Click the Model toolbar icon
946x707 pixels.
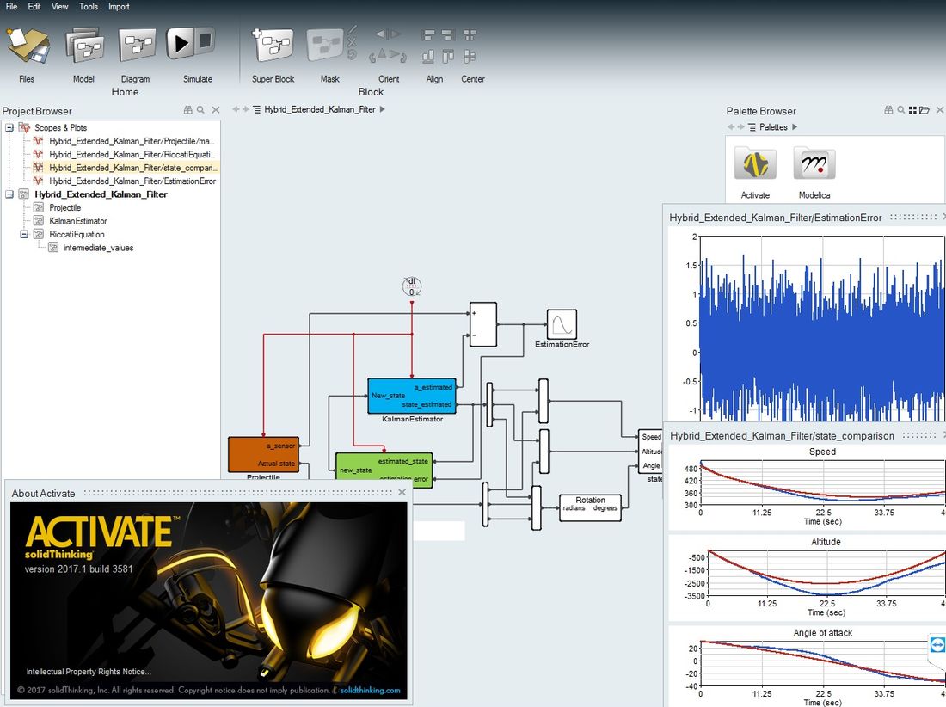83,46
